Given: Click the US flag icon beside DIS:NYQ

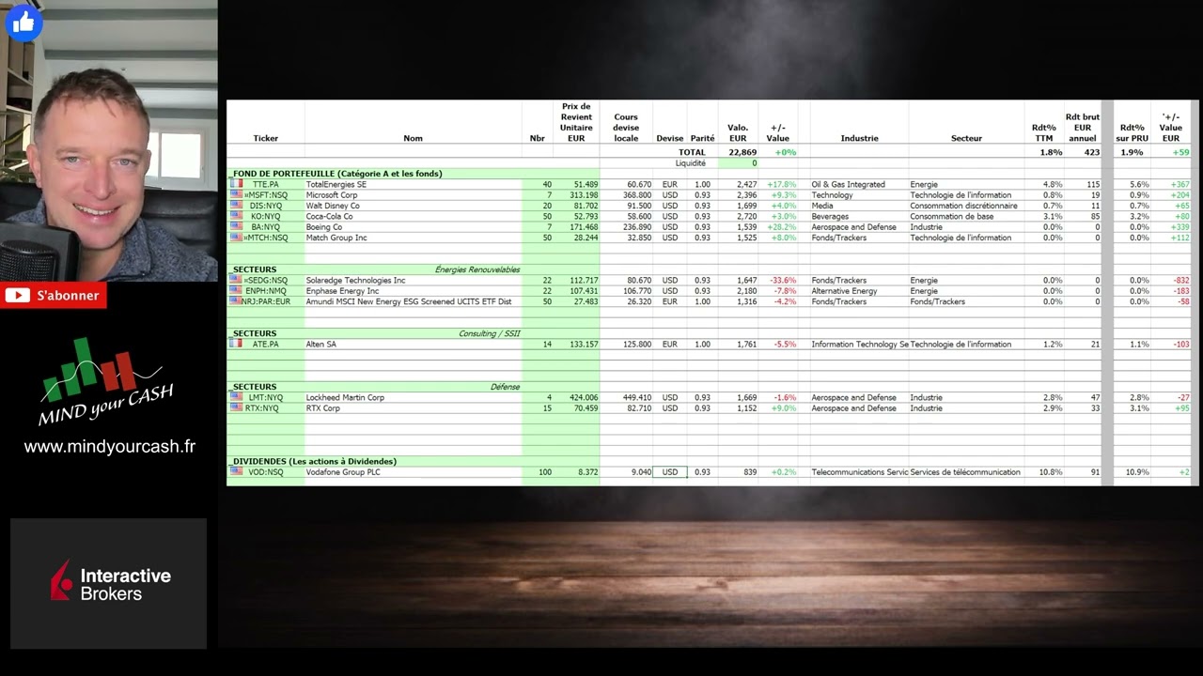Looking at the screenshot, I should (x=236, y=206).
